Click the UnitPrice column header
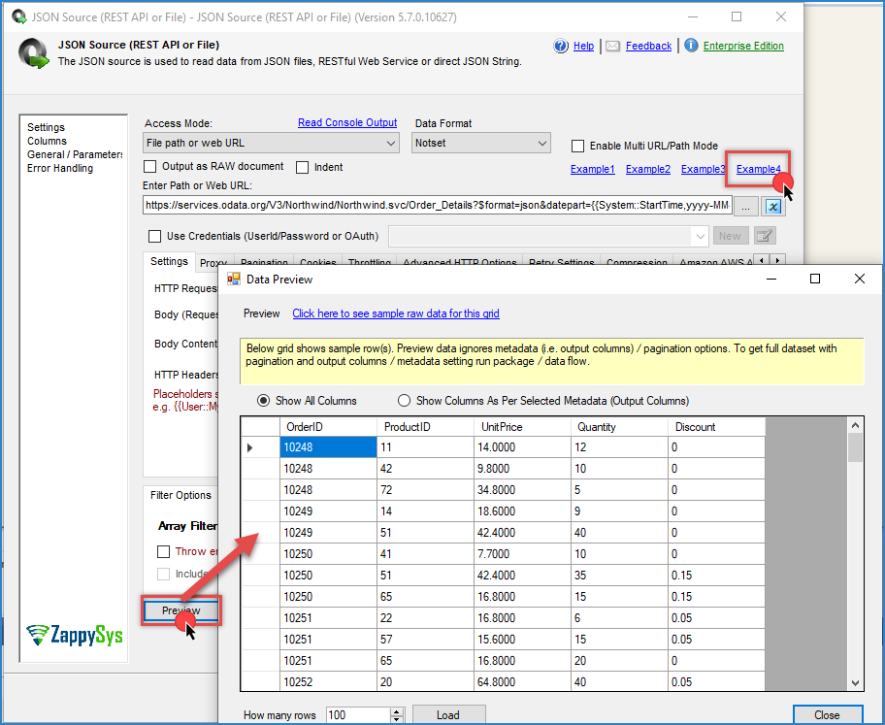This screenshot has height=725, width=885. (523, 427)
